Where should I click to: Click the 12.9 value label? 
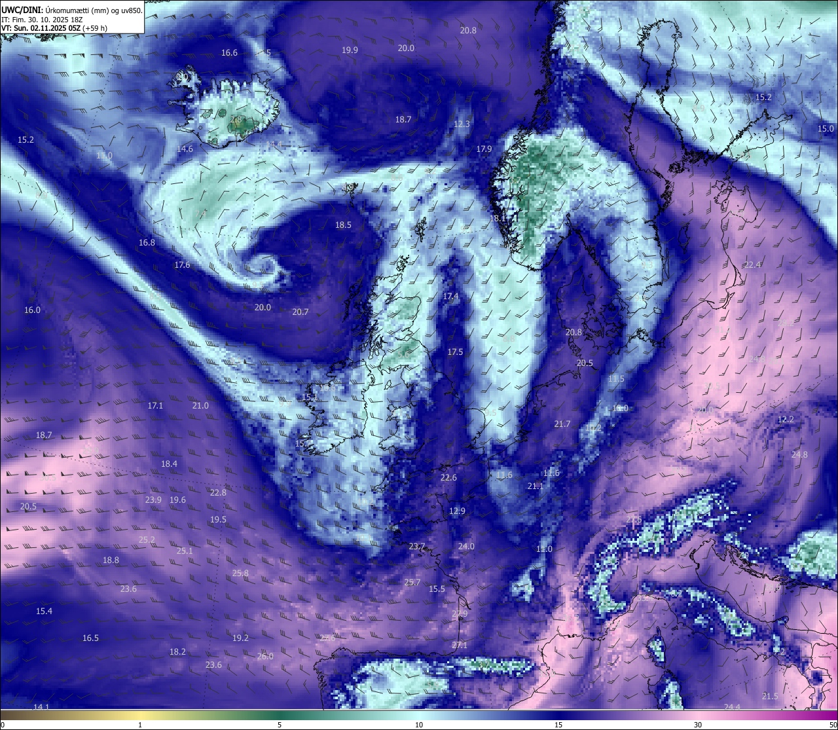click(457, 511)
